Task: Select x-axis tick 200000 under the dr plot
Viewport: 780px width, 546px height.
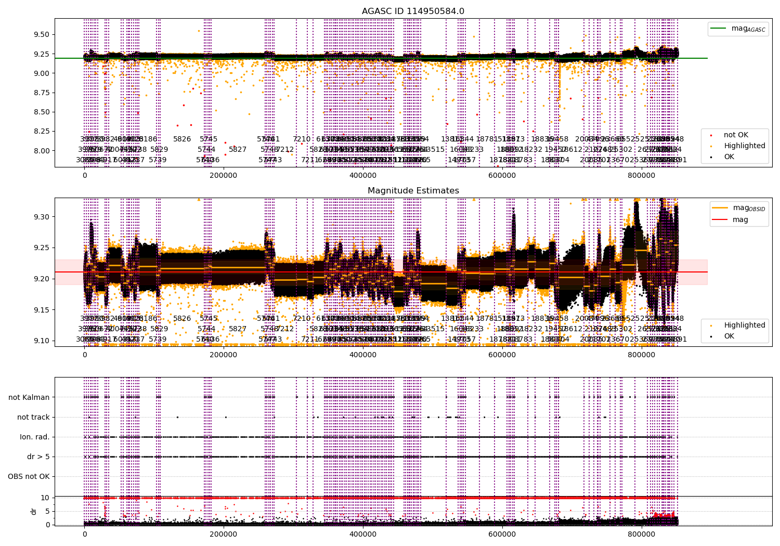Action: click(224, 535)
